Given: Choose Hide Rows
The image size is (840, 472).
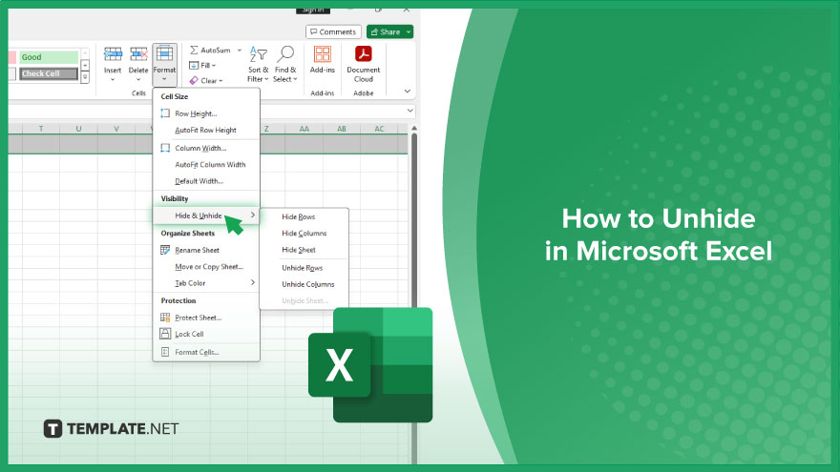Looking at the screenshot, I should [299, 216].
